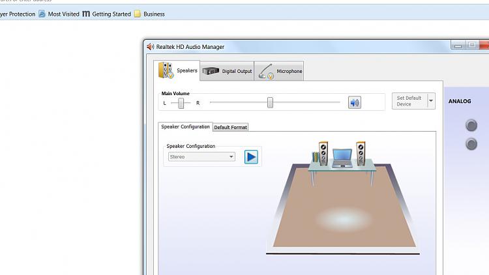Open the Business bookmarks folder in browser
Viewport: 489px width, 275px height.
149,14
